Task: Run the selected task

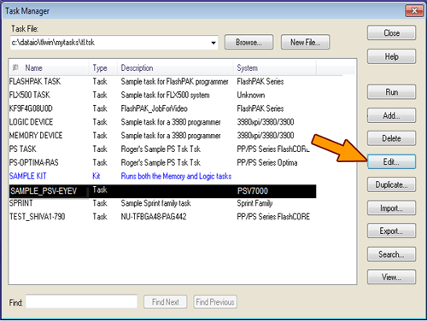Action: click(x=391, y=92)
